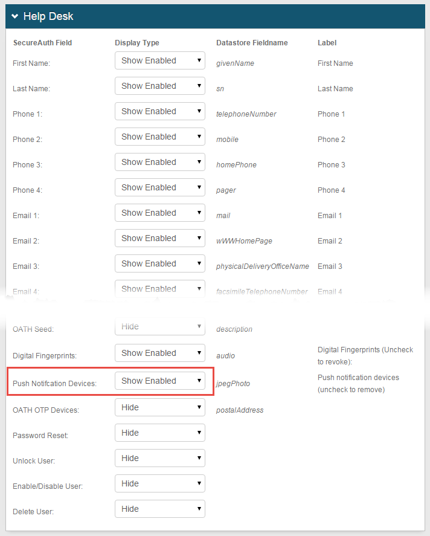
Task: Open the Unlock User display dropdown
Action: (160, 458)
